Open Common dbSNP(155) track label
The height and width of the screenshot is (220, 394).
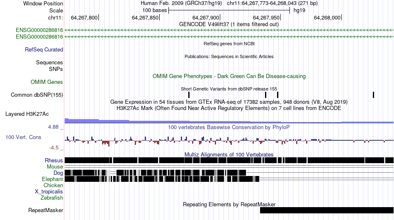tap(36, 95)
